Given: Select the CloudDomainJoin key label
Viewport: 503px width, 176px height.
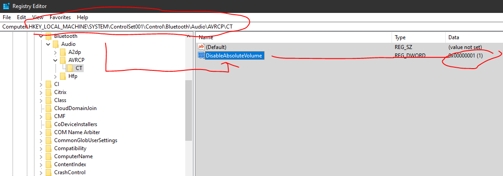Looking at the screenshot, I should pyautogui.click(x=75, y=108).
